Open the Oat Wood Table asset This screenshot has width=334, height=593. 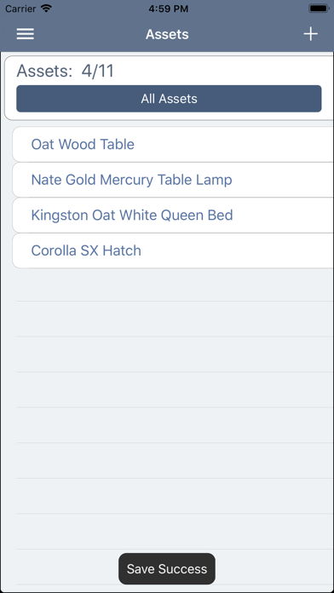tap(173, 144)
